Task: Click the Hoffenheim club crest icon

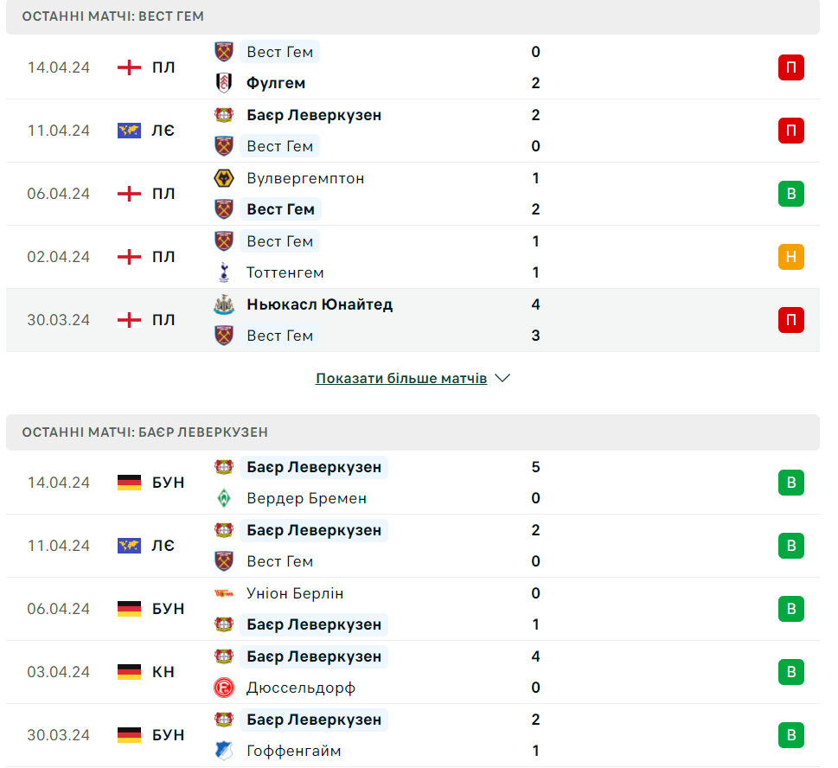Action: click(224, 751)
